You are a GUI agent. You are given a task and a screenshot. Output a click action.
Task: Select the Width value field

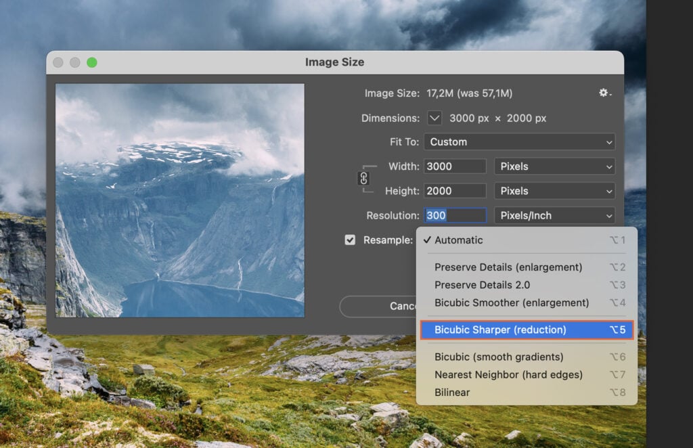point(453,166)
